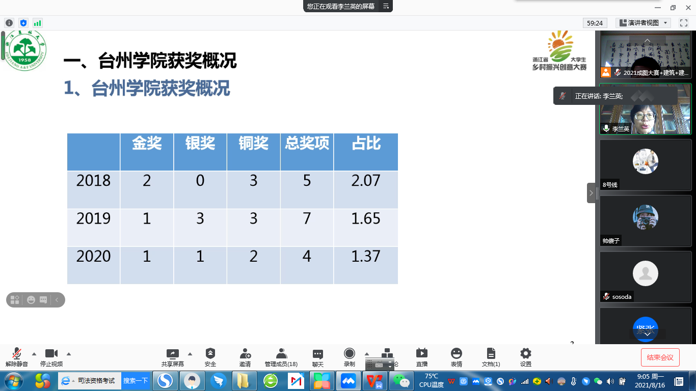Image resolution: width=696 pixels, height=391 pixels.
Task: Unmute microphone with 解除静音
Action: tap(17, 357)
